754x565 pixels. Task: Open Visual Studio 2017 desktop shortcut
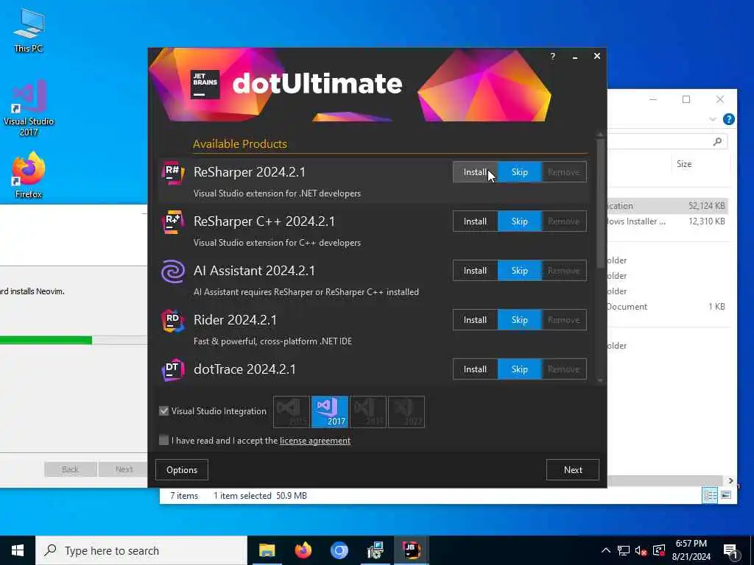pos(29,108)
